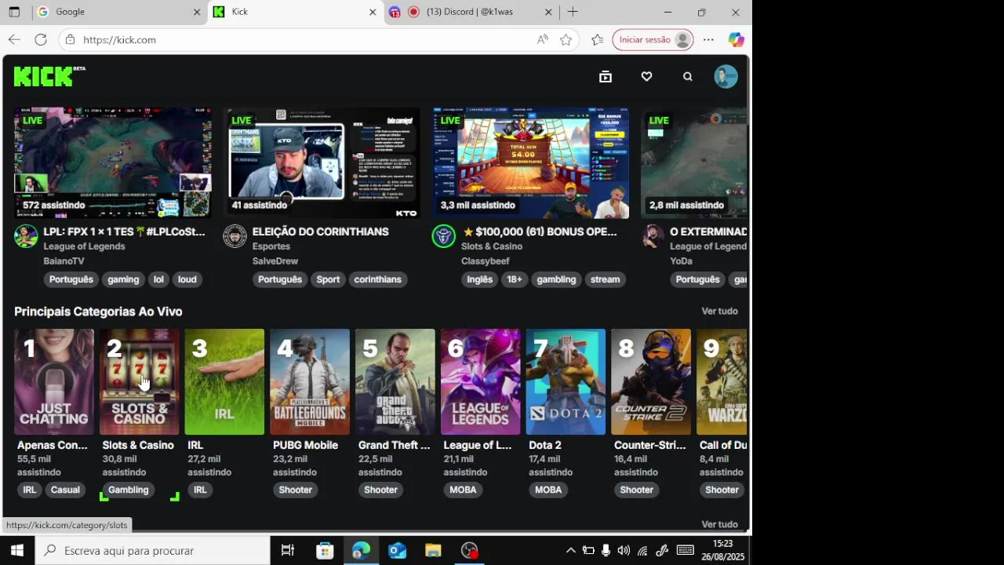Image resolution: width=1004 pixels, height=565 pixels.
Task: Open Kick search magnifier icon
Action: pyautogui.click(x=688, y=76)
